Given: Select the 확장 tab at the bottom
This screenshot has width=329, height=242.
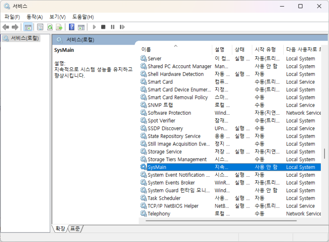Looking at the screenshot, I should 60,228.
